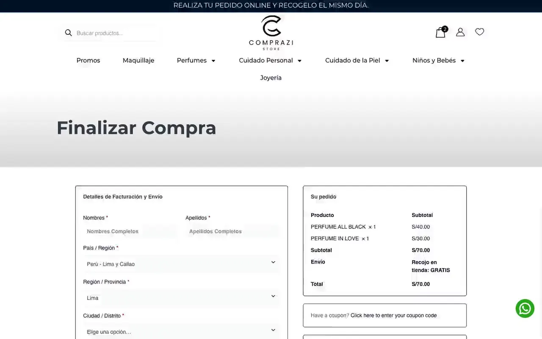Go to the Joyería menu item

(x=271, y=78)
